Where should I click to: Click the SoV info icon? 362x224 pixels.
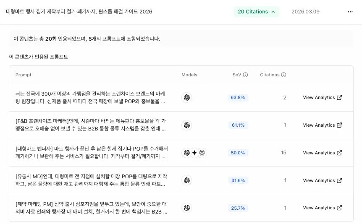coord(246,75)
